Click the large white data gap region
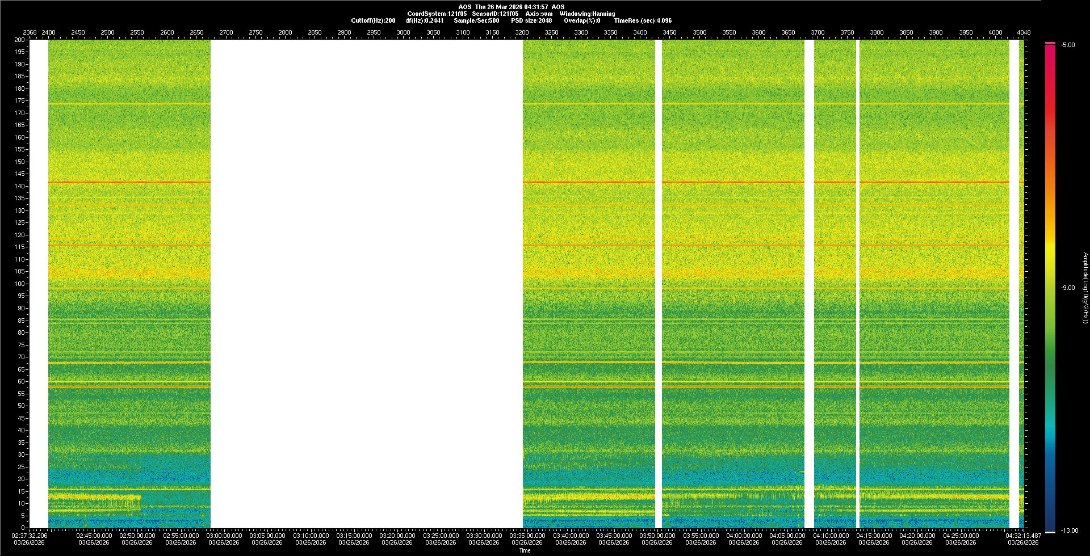 coord(366,284)
